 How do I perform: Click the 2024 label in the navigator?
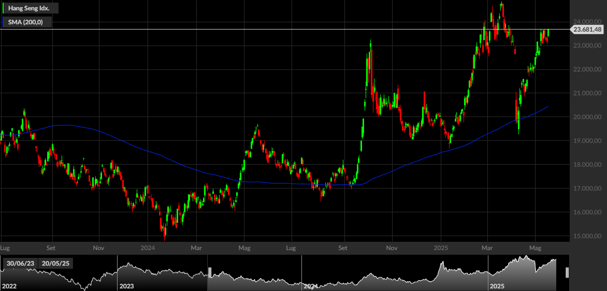click(310, 286)
